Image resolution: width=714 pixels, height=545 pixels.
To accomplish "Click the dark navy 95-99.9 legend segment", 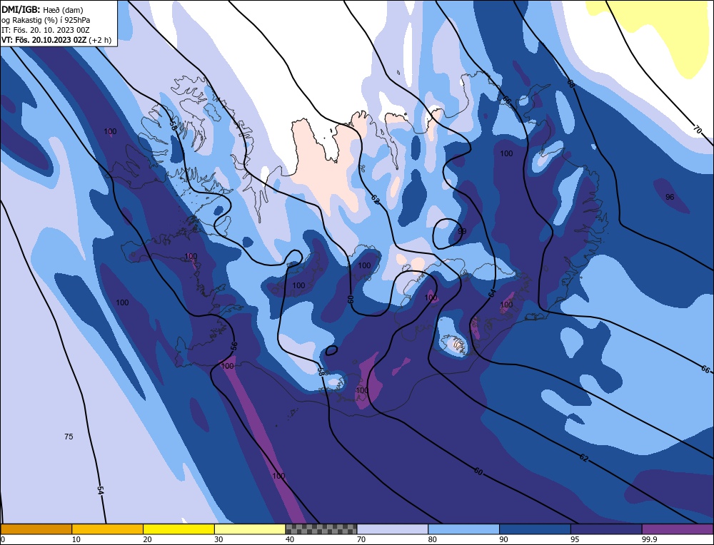I will pos(606,529).
